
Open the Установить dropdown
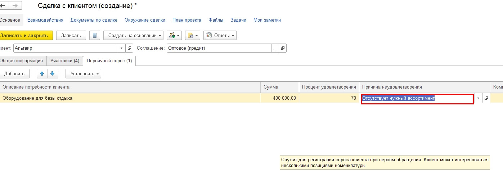coord(83,73)
